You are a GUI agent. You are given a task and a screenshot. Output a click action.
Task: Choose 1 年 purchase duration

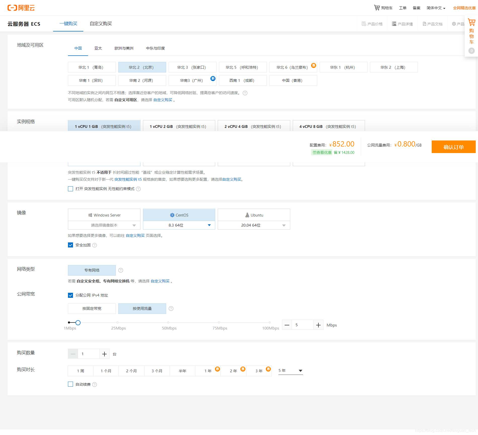coord(208,371)
